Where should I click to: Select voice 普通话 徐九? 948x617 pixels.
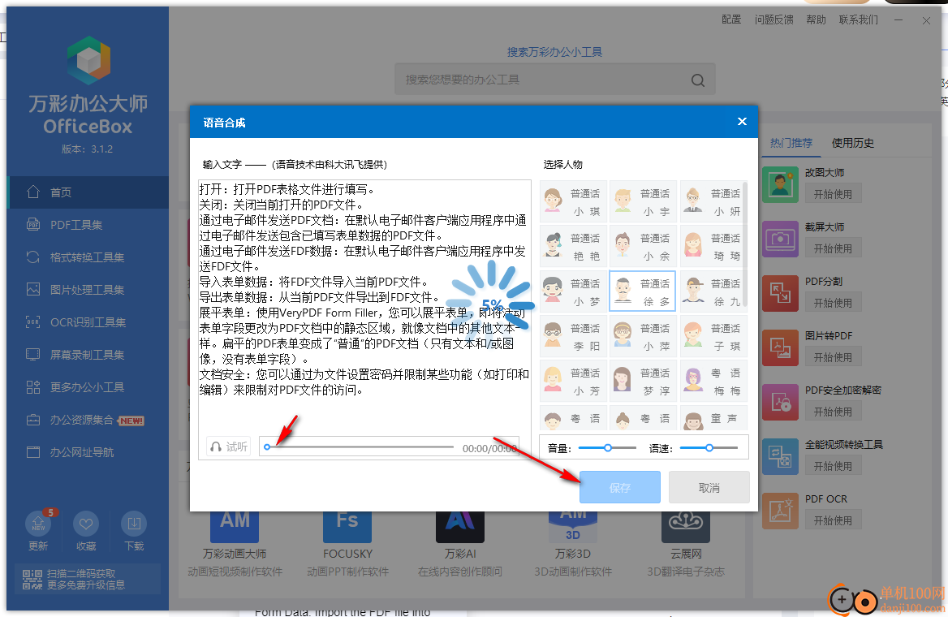pos(712,291)
